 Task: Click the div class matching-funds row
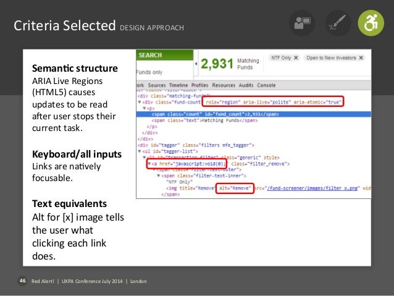click(x=174, y=96)
